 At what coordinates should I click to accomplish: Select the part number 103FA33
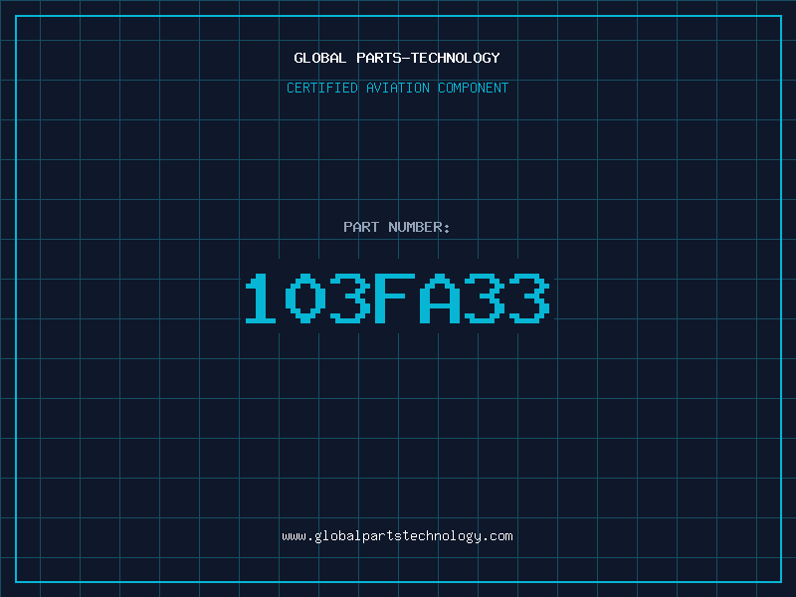click(397, 298)
